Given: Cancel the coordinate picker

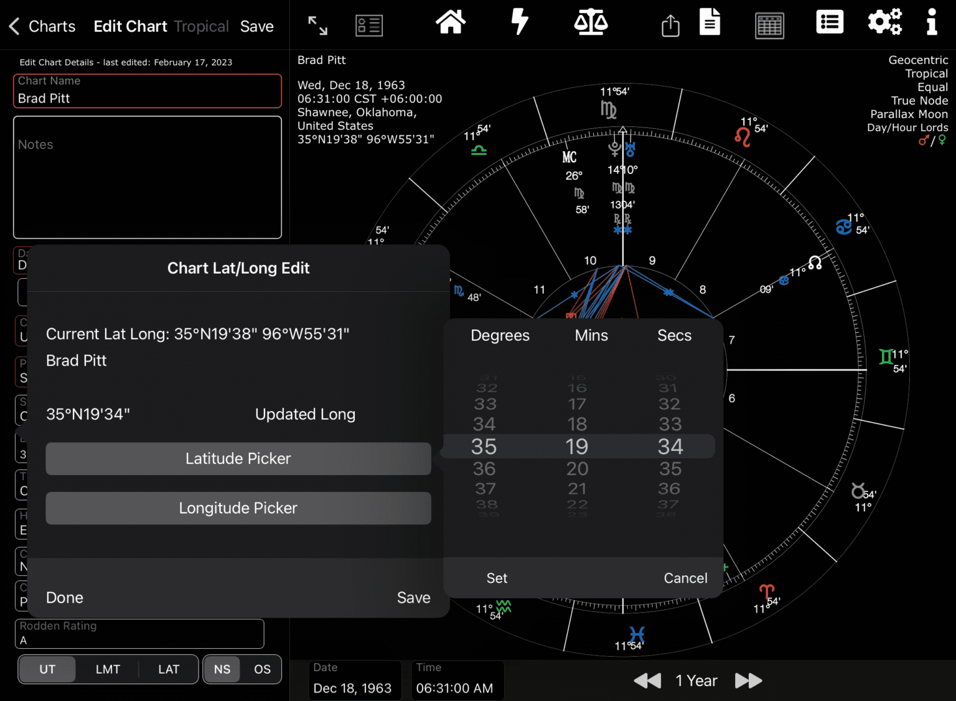Looking at the screenshot, I should 685,578.
